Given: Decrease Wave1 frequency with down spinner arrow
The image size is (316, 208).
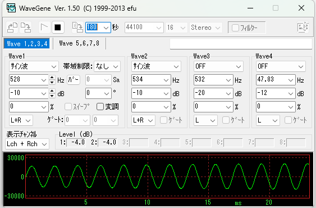Looking at the screenshot, I should tap(52, 82).
